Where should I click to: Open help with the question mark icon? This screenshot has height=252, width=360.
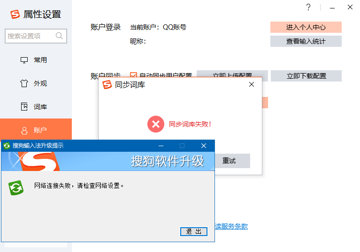(308, 7)
